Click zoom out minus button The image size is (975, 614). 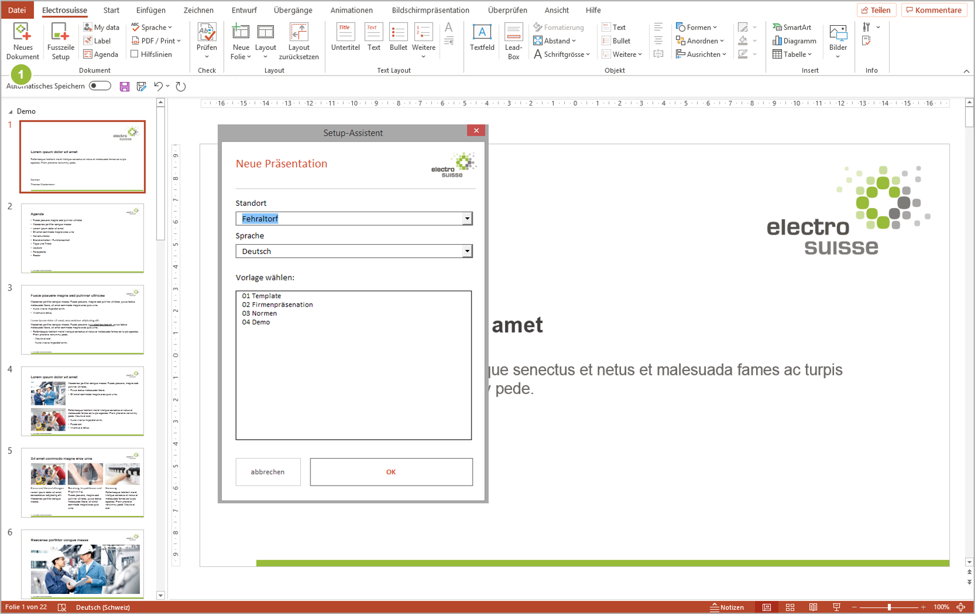[854, 607]
